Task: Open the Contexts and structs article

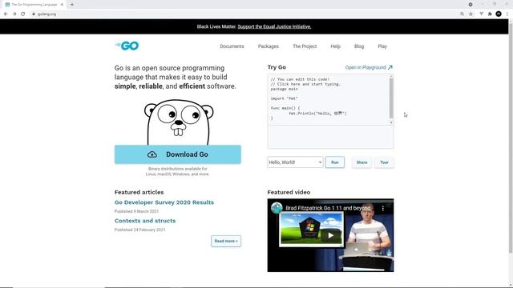Action: click(x=145, y=221)
